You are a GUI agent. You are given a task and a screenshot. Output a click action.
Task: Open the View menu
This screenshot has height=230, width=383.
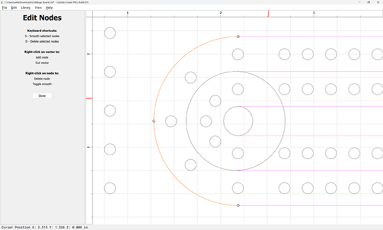tap(38, 8)
